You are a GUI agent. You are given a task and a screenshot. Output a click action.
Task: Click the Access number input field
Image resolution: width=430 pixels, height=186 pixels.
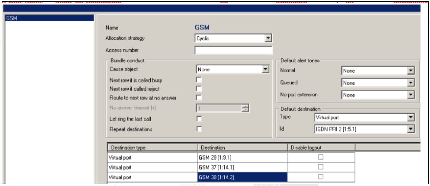coord(233,51)
